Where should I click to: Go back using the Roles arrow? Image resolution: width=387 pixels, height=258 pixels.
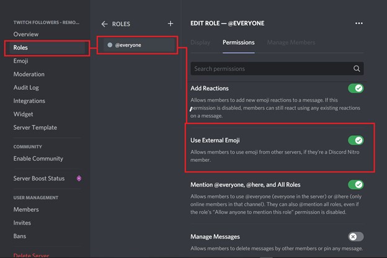pos(104,24)
